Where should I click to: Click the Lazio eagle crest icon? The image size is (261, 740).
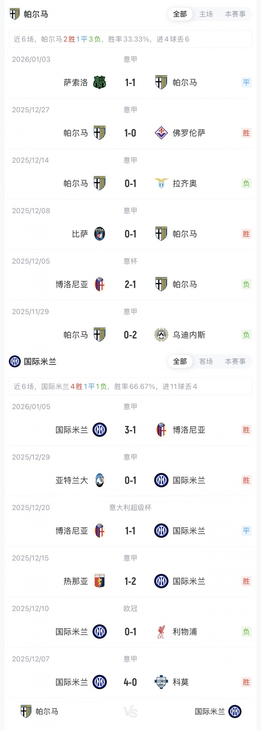[x=161, y=183]
